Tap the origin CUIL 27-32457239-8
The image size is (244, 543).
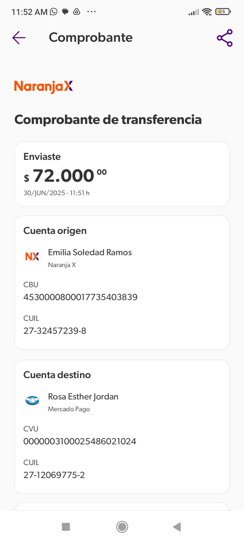point(55,331)
